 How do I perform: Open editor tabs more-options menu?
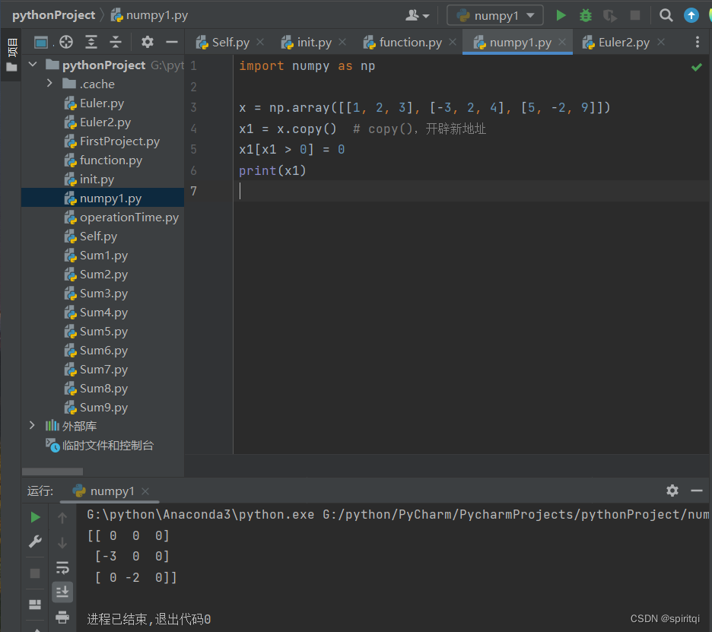tap(698, 43)
